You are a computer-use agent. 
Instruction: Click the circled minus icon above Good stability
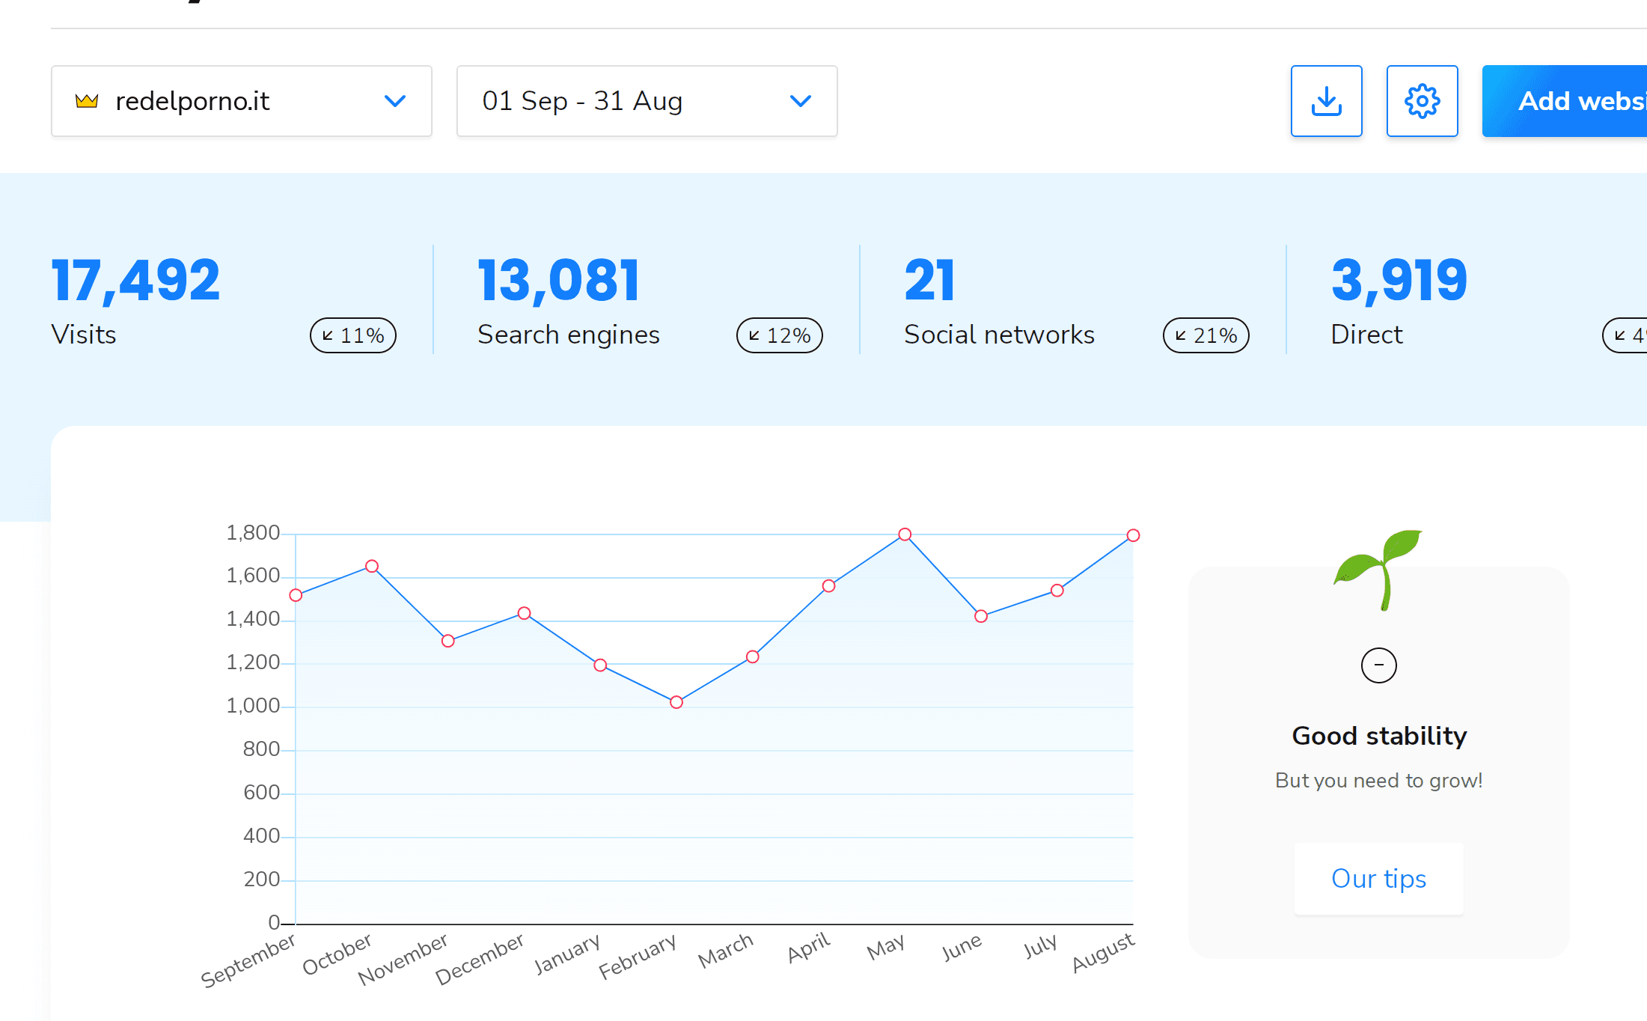click(1378, 665)
